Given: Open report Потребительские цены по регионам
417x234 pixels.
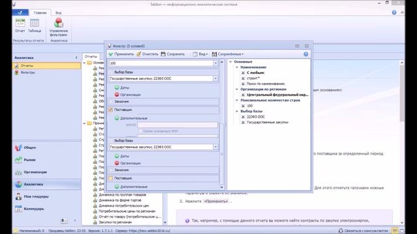Looking at the screenshot, I should (127, 211).
